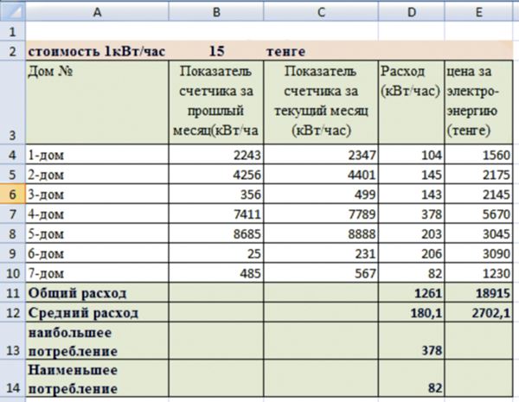Viewport: 519px width, 402px height.
Task: Click the 'цена за электро-энергию' header cell
Action: coord(478,103)
